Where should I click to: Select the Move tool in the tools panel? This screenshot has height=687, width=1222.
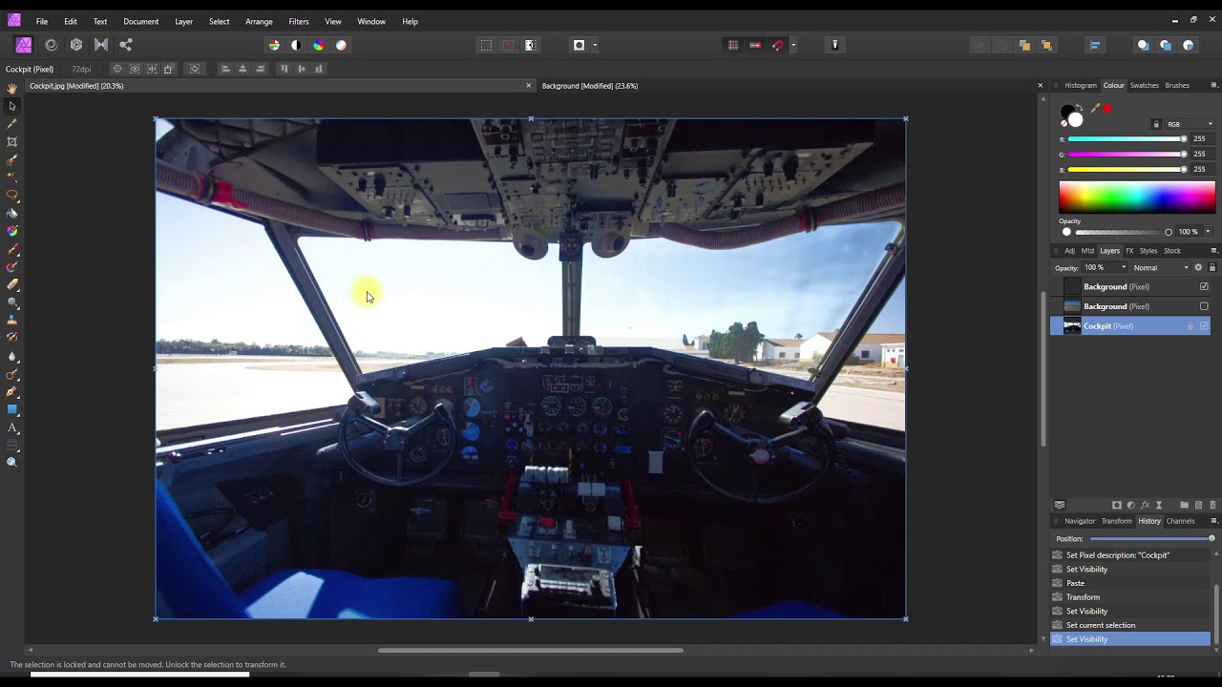(x=12, y=106)
